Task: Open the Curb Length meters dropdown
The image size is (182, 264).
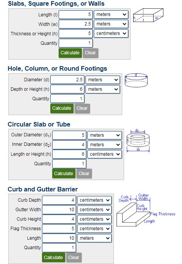Action: click(94, 238)
